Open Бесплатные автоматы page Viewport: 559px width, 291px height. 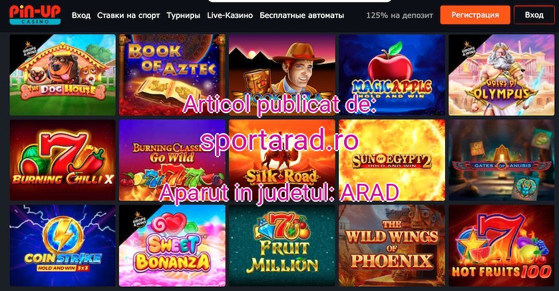[301, 16]
